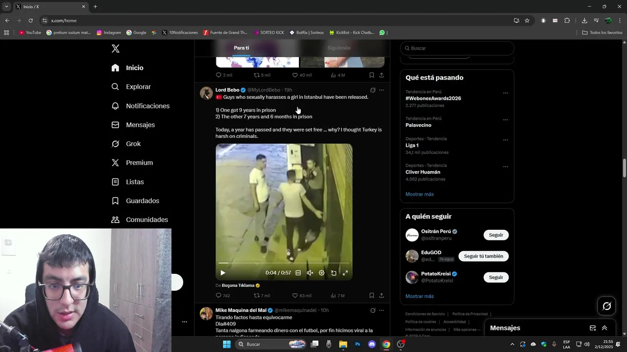The height and width of the screenshot is (352, 627).
Task: Open Guardados bookmarks in sidebar
Action: (135, 201)
